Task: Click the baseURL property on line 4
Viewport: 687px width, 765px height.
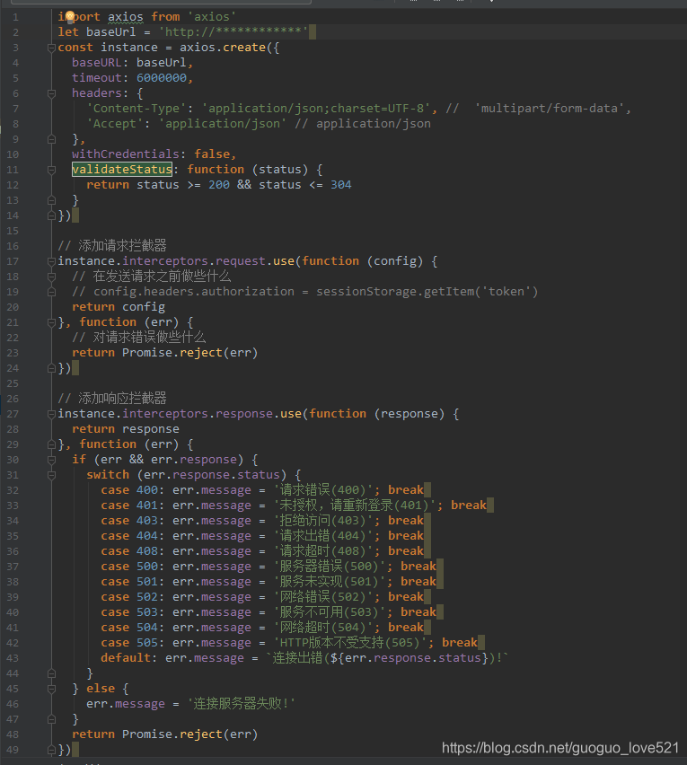Action: [97, 63]
